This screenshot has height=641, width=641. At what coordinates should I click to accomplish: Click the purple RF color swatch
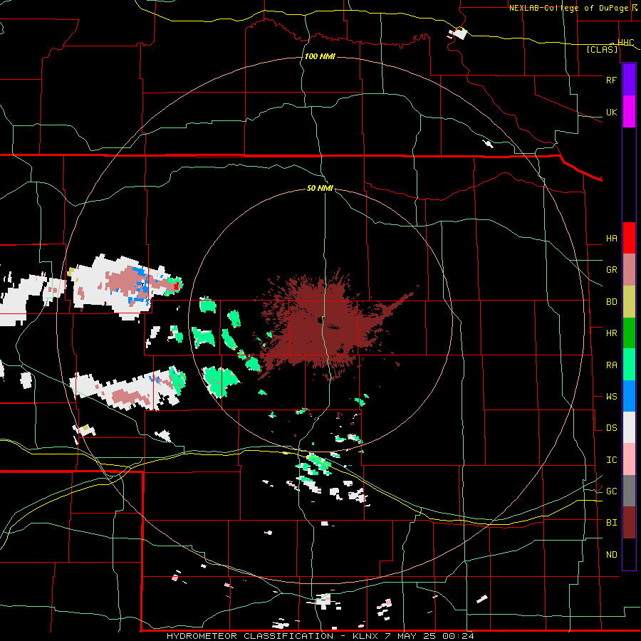629,80
